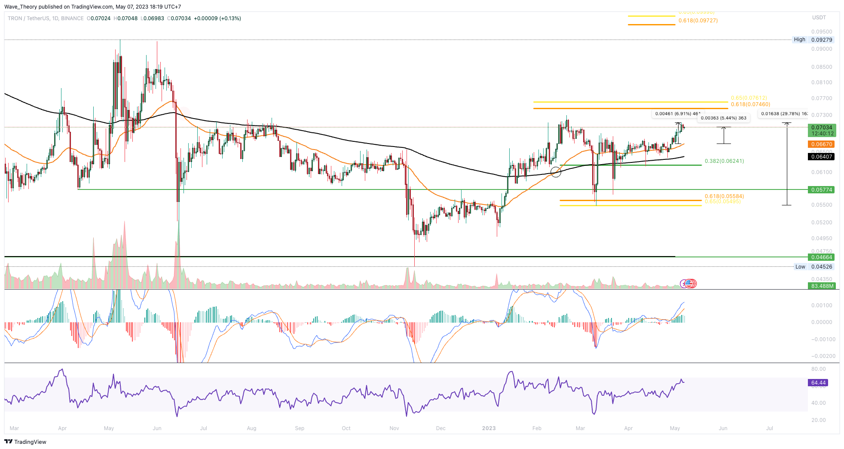This screenshot has height=449, width=844.
Task: Click the volume tag 83.488M
Action: click(x=822, y=286)
